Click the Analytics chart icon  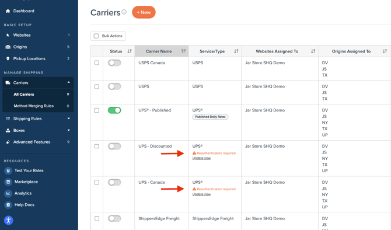click(8, 193)
